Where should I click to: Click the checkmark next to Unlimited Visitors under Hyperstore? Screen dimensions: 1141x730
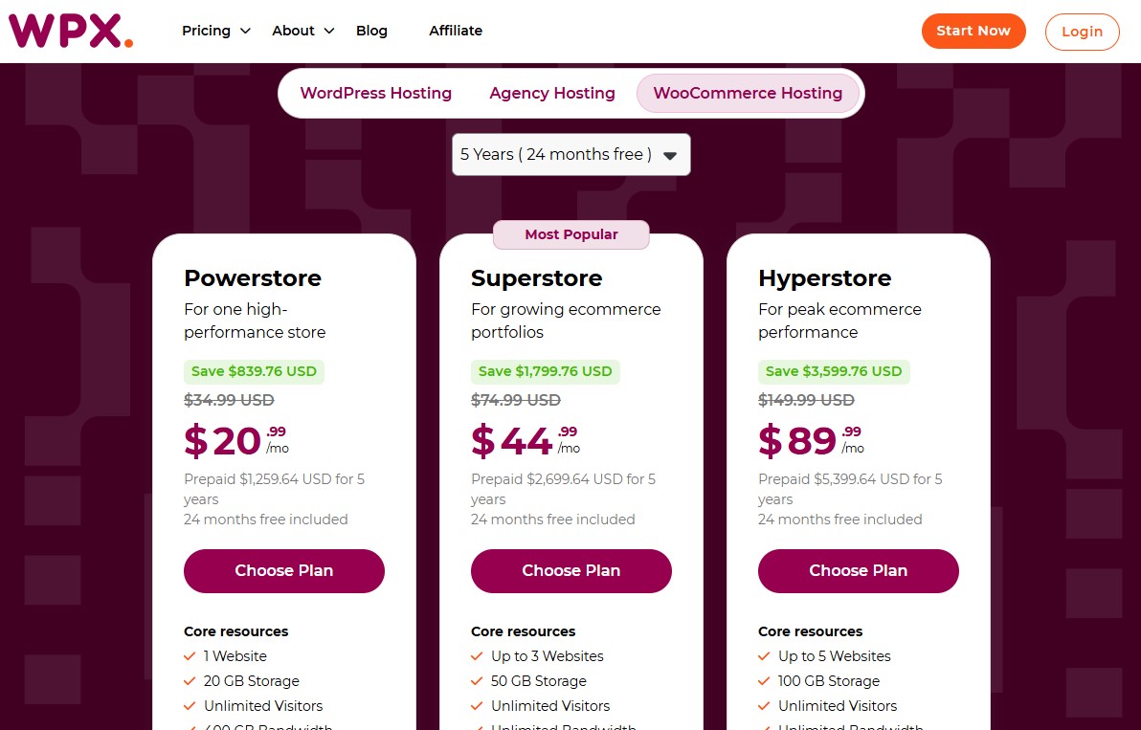tap(763, 706)
